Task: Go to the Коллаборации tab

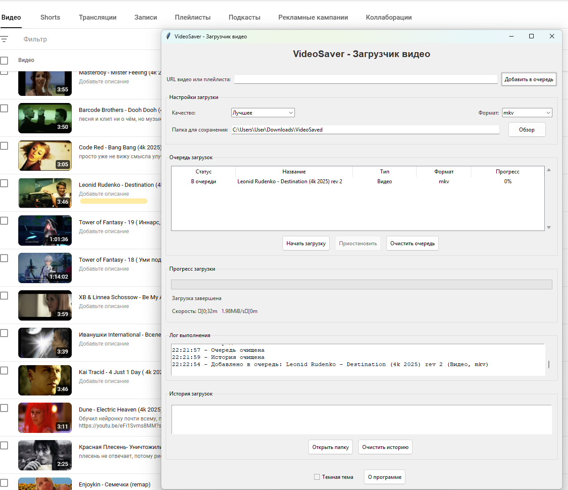Action: 389,17
